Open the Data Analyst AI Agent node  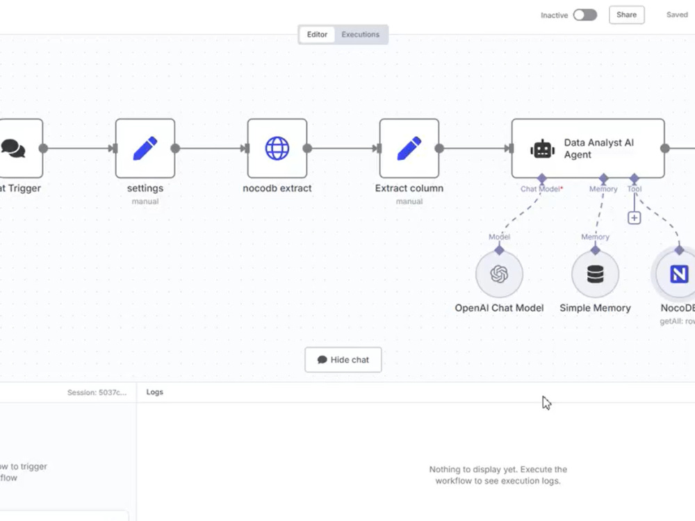(588, 148)
